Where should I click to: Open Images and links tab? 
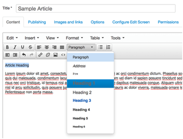point(68,22)
